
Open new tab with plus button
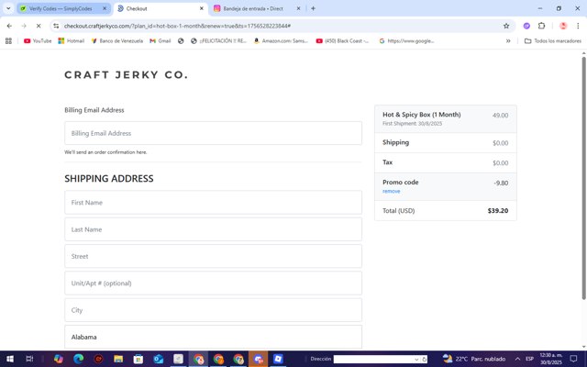point(313,8)
